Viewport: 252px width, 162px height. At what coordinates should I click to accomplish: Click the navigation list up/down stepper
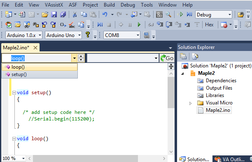pyautogui.click(x=81, y=58)
